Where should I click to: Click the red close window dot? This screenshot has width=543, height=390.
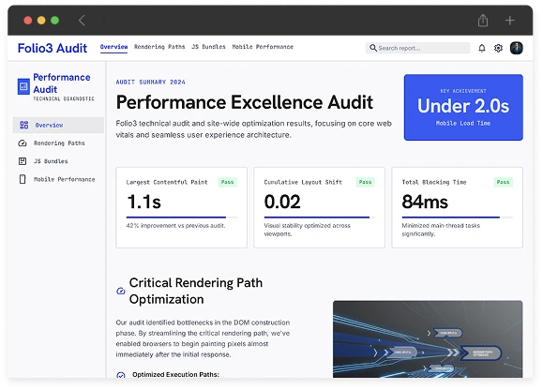point(28,21)
